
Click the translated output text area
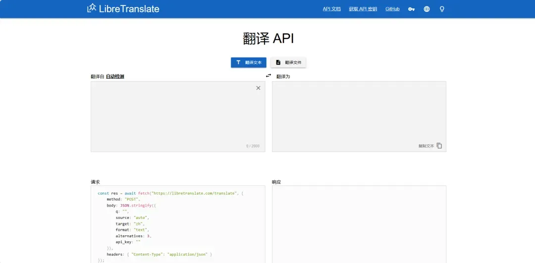359,111
